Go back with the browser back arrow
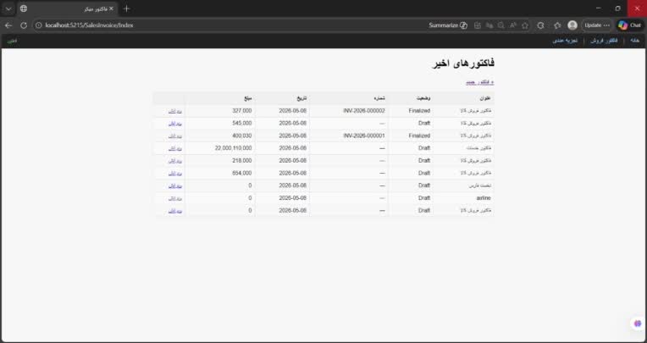 [8, 25]
